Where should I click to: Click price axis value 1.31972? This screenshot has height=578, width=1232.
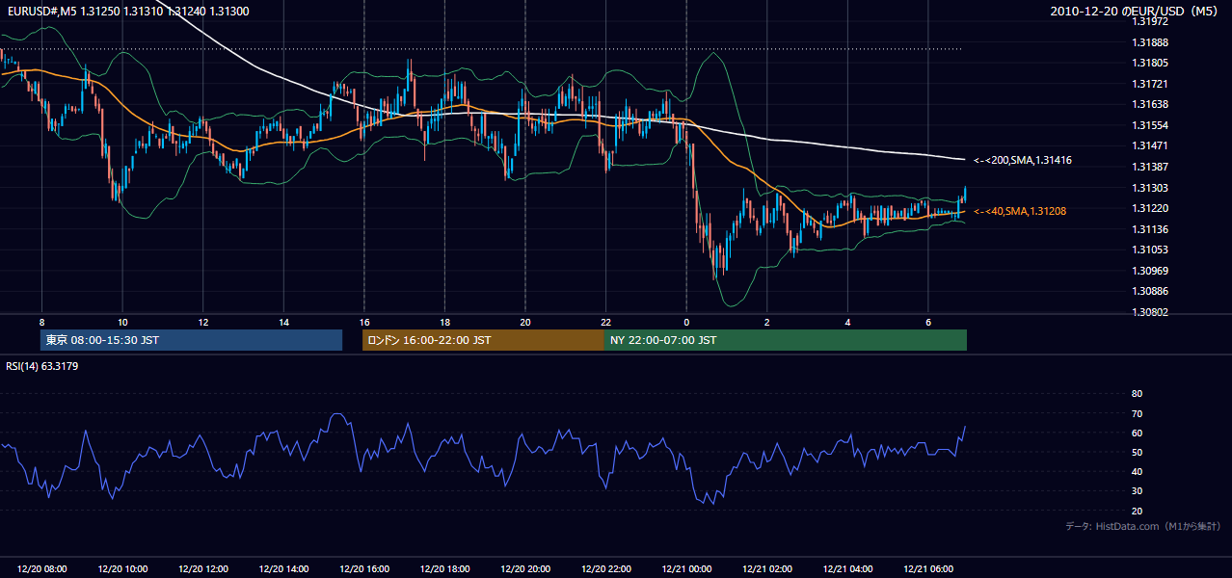click(1150, 21)
